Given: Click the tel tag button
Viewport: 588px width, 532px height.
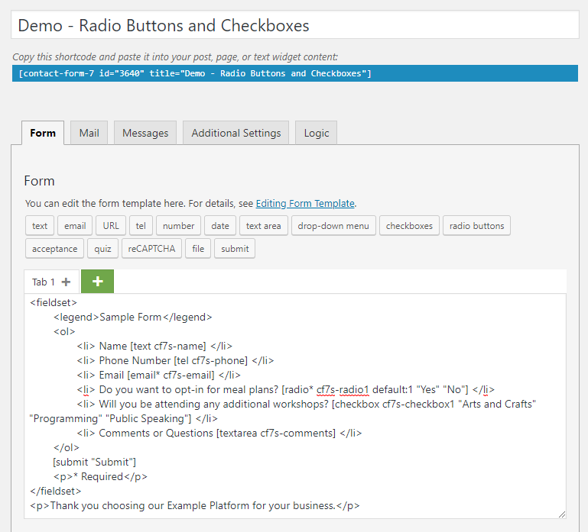Looking at the screenshot, I should (141, 226).
